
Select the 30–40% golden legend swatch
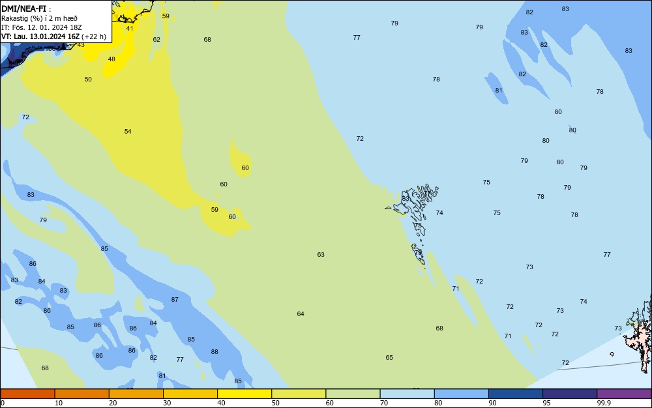(x=190, y=394)
